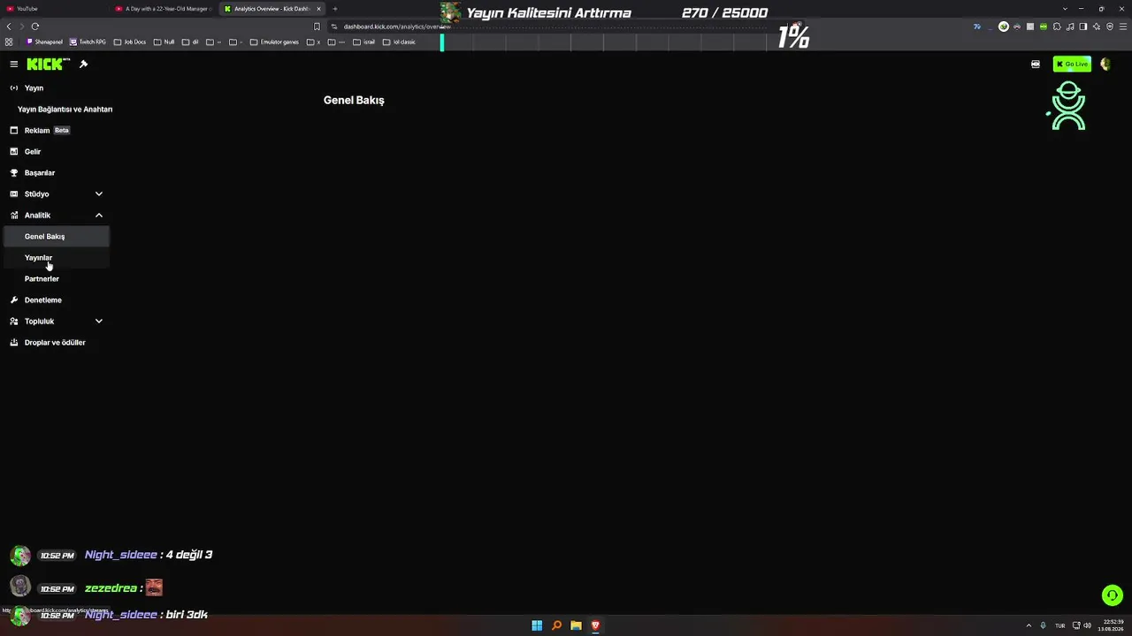Open the green support chat bubble
This screenshot has width=1132, height=636.
click(1113, 595)
